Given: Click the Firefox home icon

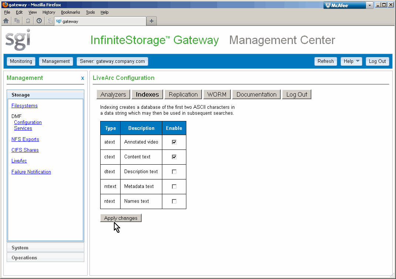Looking at the screenshot, I should 6,21.
